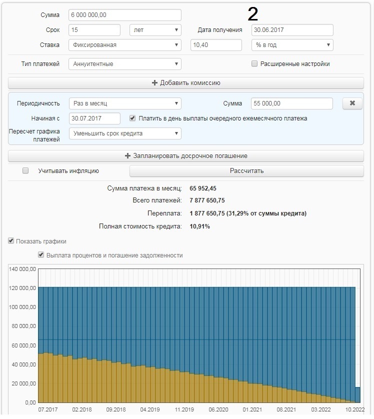This screenshot has width=374, height=419.
Task: Click the loan Сумма field 6 000 000,00
Action: 124,15
